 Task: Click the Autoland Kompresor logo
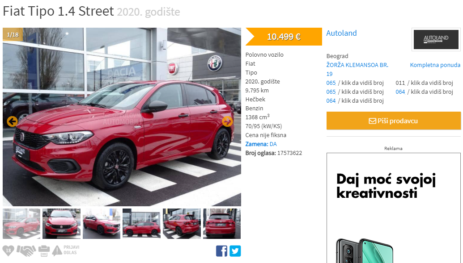436,39
